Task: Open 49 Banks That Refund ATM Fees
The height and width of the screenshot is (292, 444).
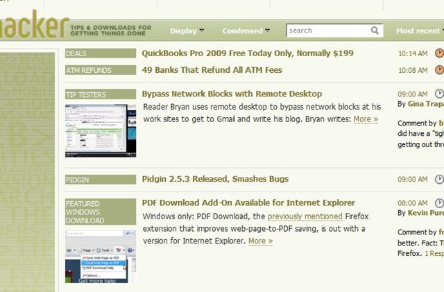Action: click(x=212, y=70)
